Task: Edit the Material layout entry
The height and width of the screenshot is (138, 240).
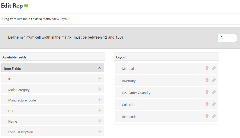Action: point(214,68)
